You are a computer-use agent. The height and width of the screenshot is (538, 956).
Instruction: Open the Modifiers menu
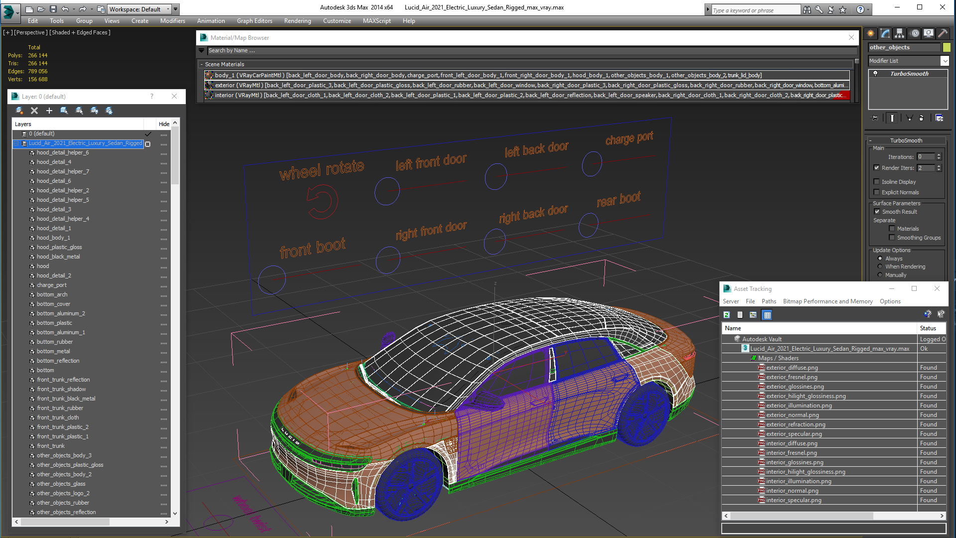[172, 21]
